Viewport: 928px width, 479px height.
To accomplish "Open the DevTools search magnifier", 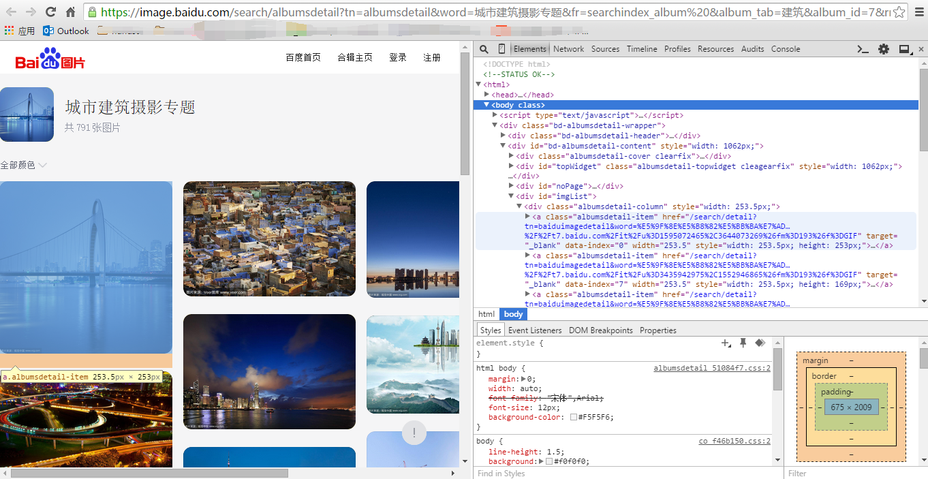I will pos(483,48).
